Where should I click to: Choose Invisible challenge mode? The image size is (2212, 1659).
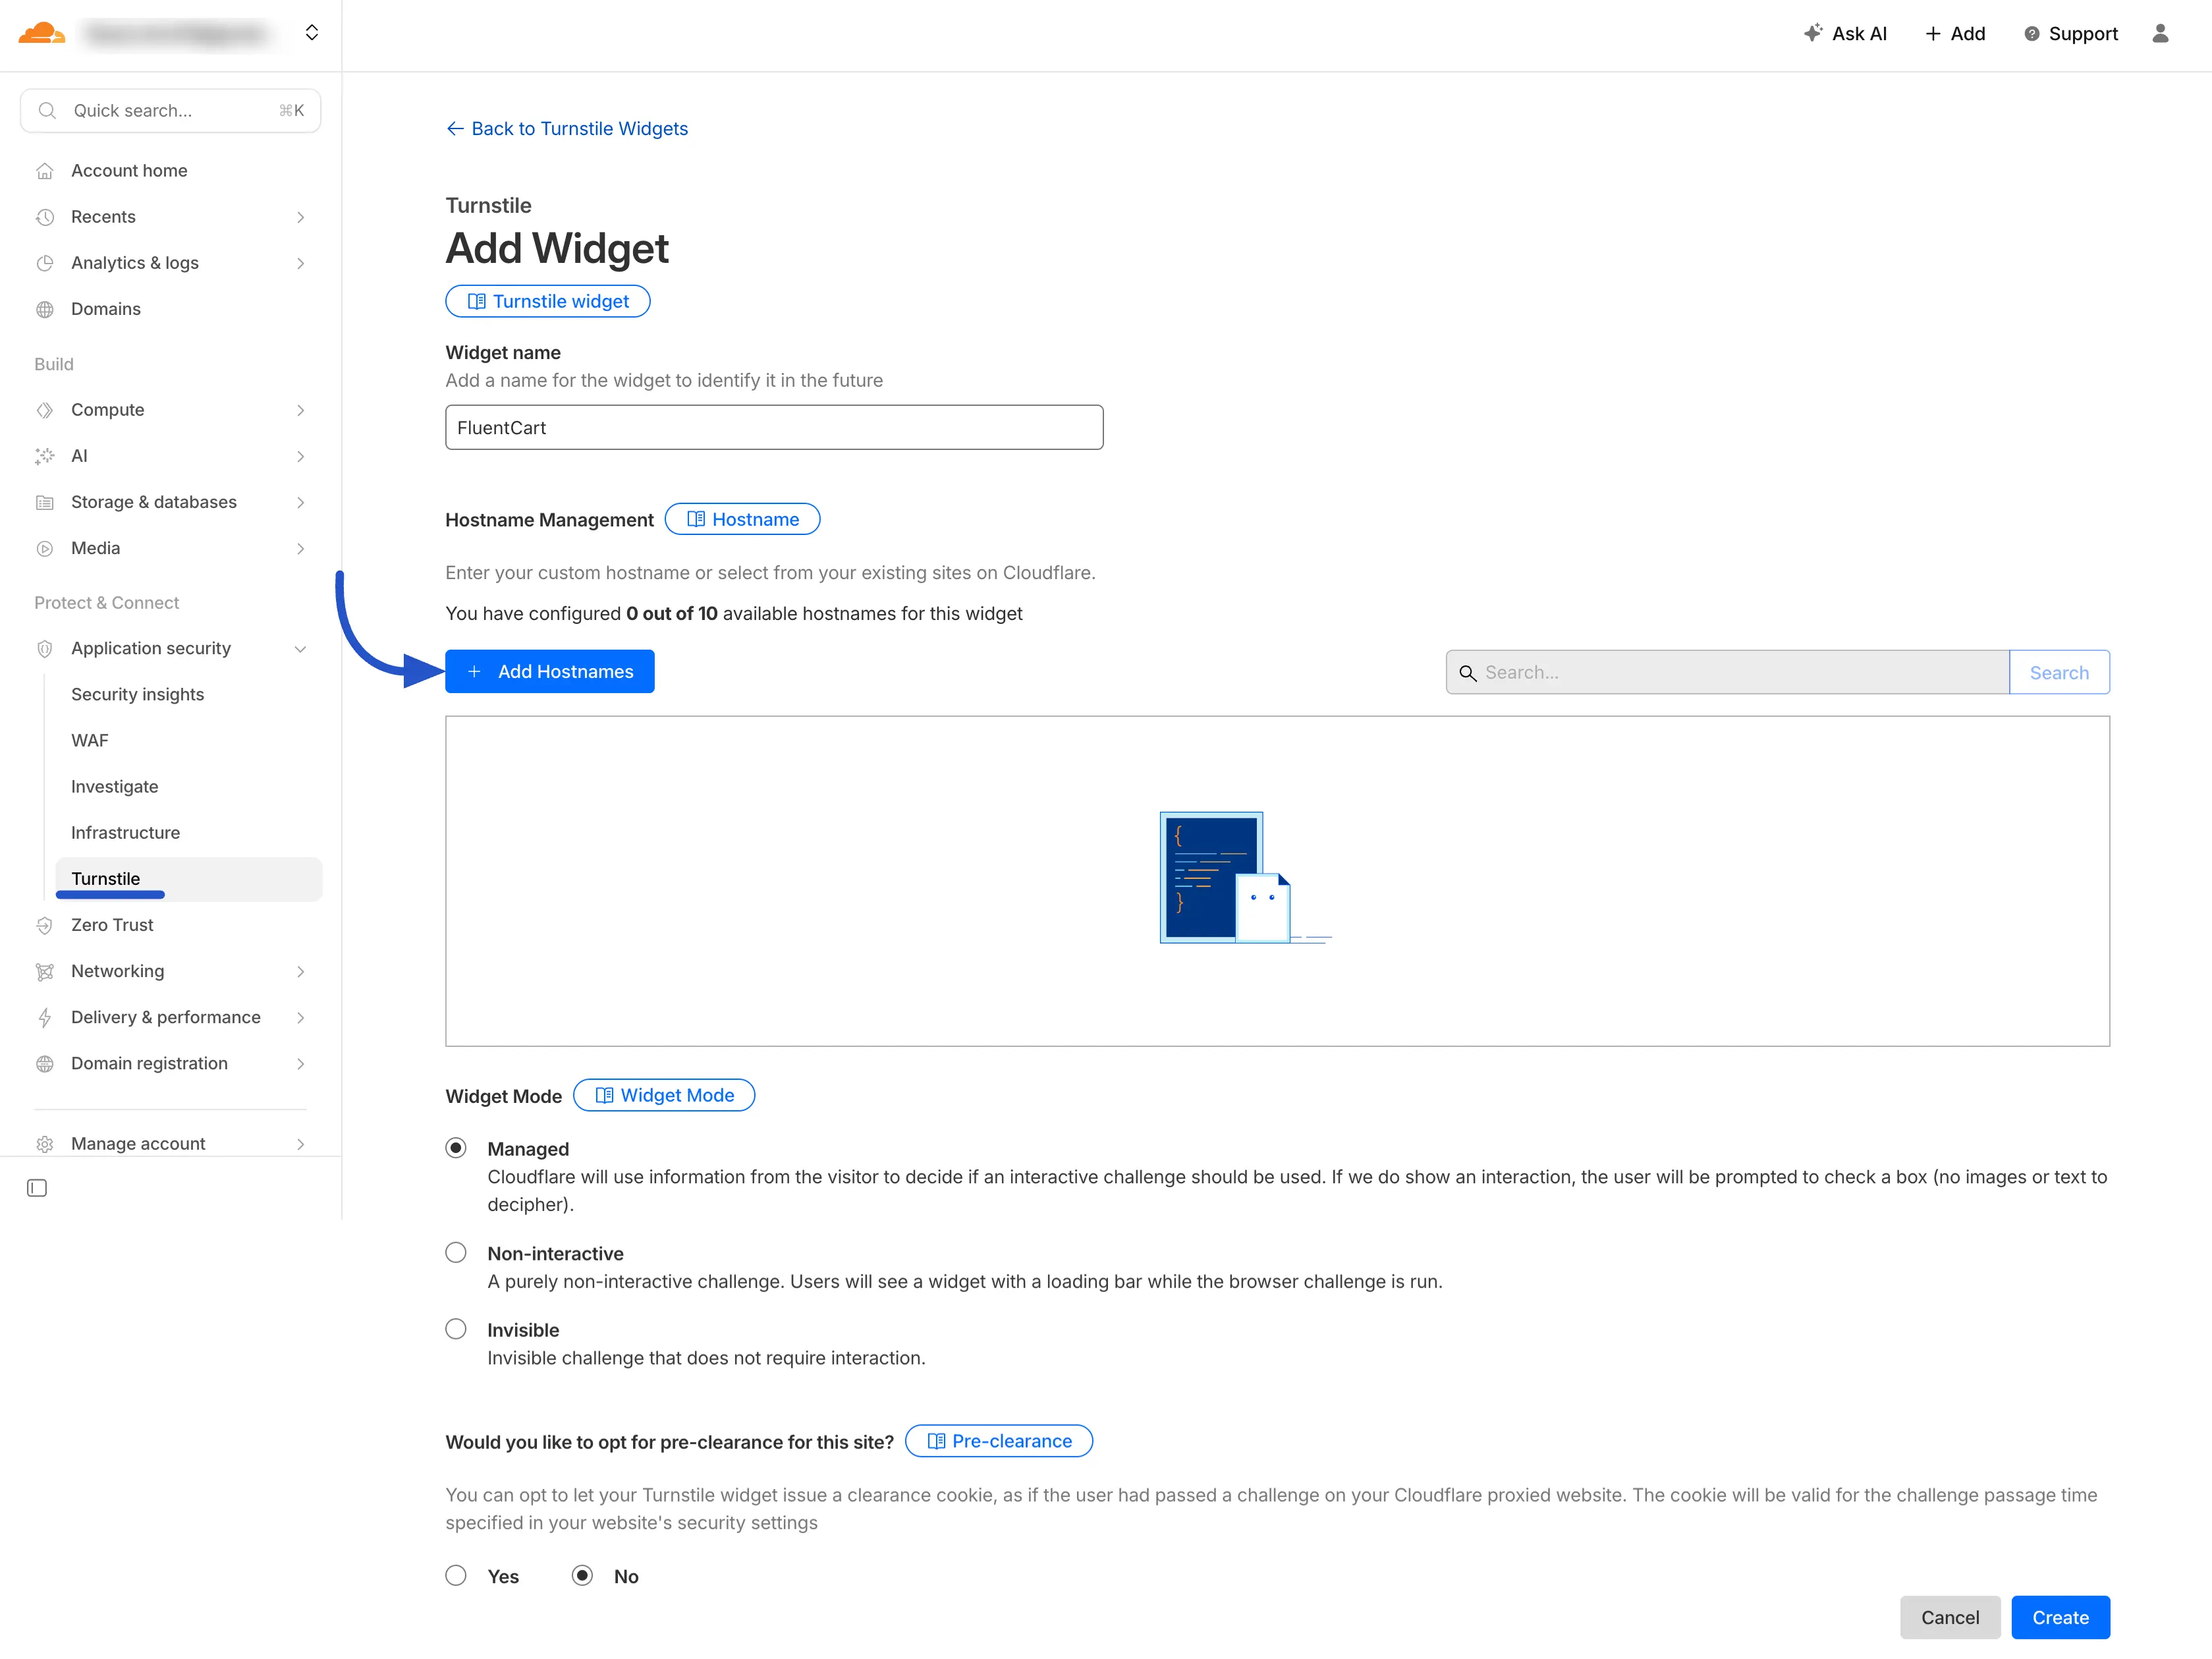[456, 1328]
